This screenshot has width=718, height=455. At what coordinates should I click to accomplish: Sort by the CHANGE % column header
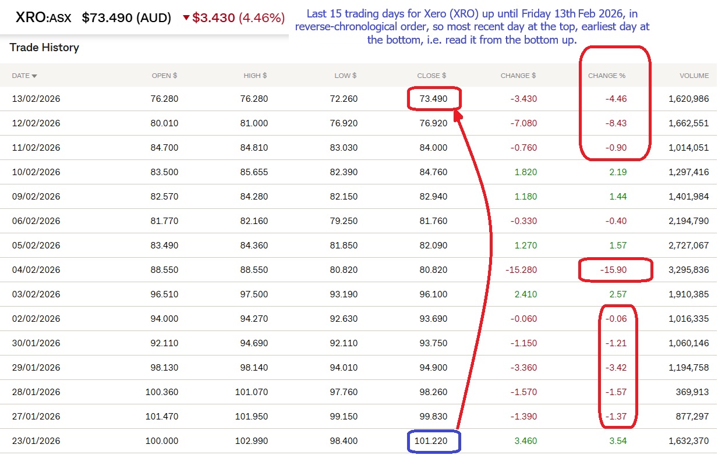tap(606, 76)
